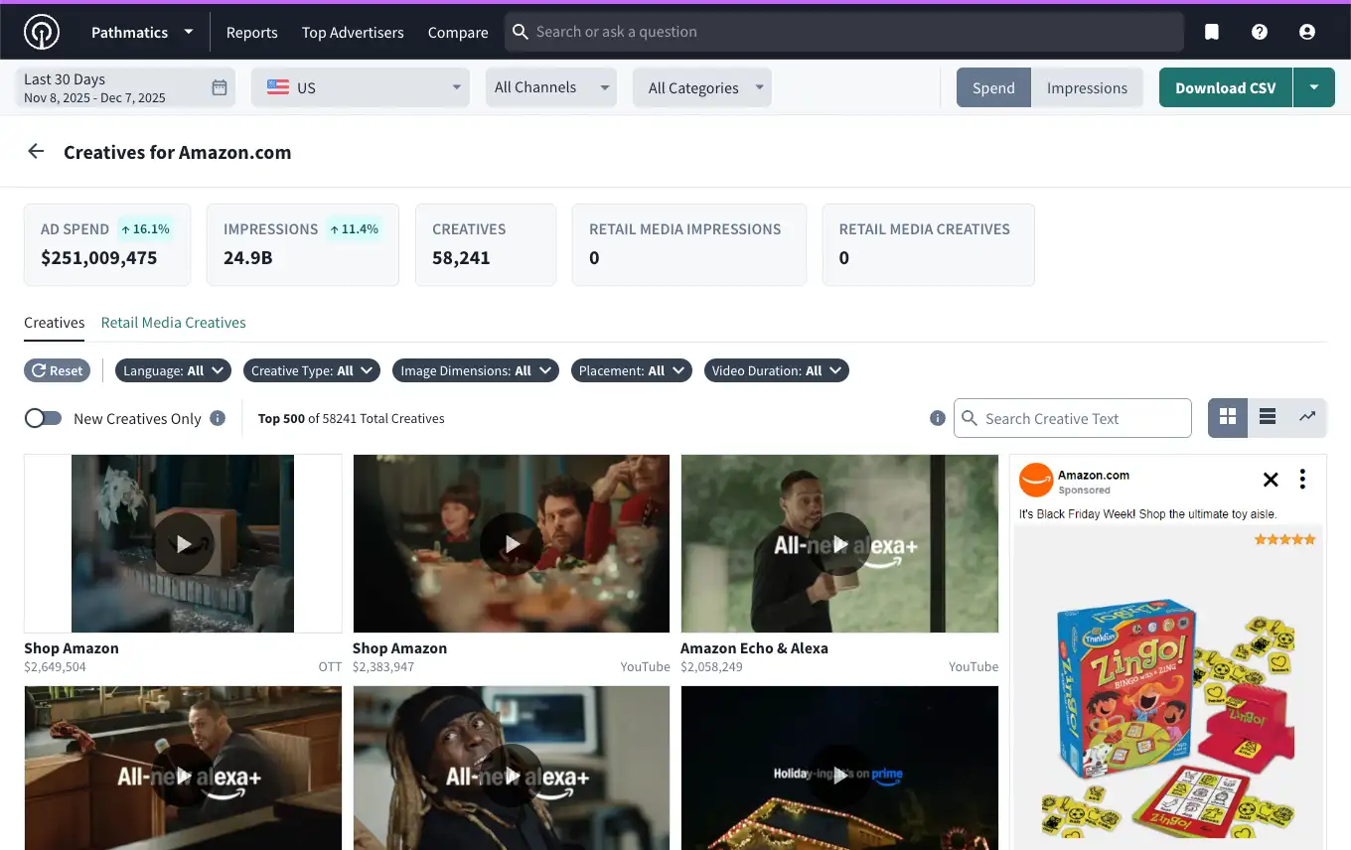The height and width of the screenshot is (850, 1351).
Task: Click the Impressions 24.9B card
Action: click(x=303, y=244)
